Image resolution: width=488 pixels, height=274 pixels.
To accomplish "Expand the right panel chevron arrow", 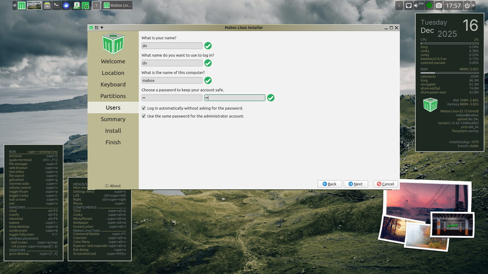I will click(473, 5).
